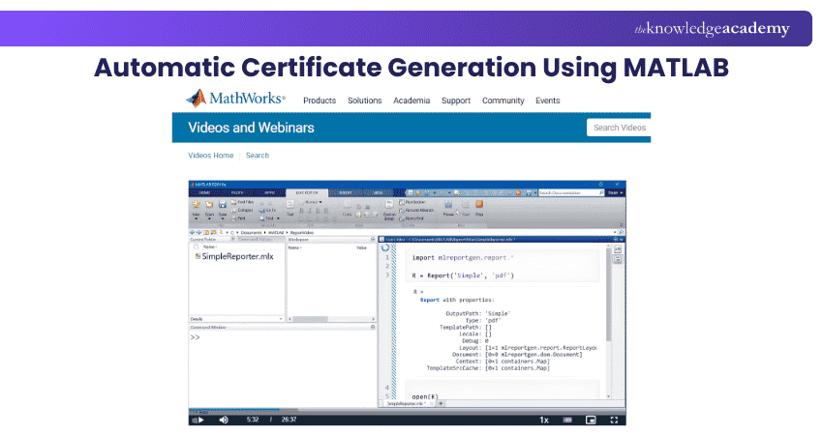Change the 1x playback speed
Viewport: 823px width, 435px height.
pos(544,420)
